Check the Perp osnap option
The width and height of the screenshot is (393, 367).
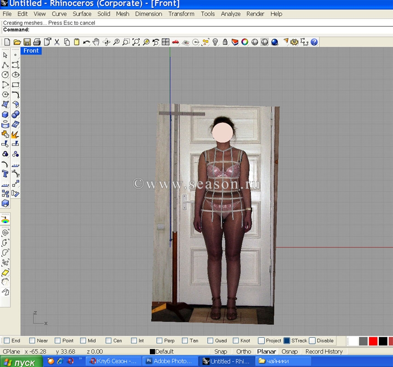click(159, 340)
